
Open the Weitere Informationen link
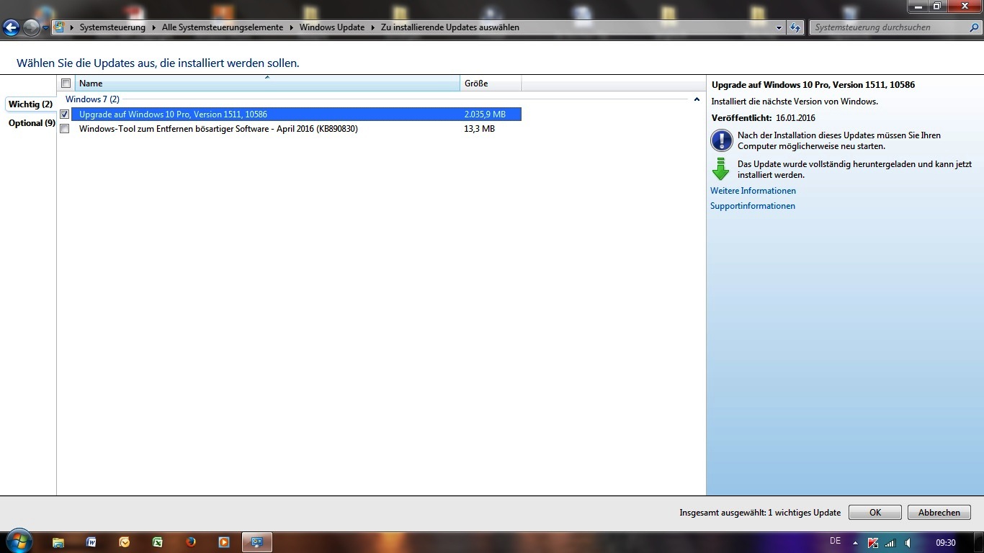[753, 191]
